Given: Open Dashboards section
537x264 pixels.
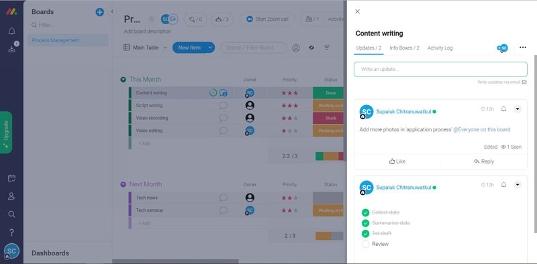Looking at the screenshot, I should coord(50,253).
